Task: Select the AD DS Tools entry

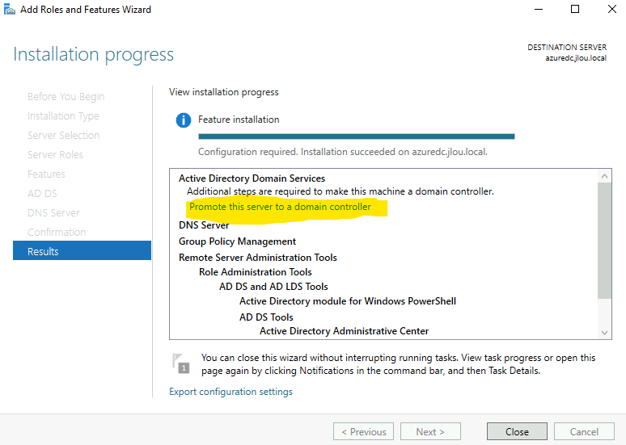Action: click(x=266, y=317)
